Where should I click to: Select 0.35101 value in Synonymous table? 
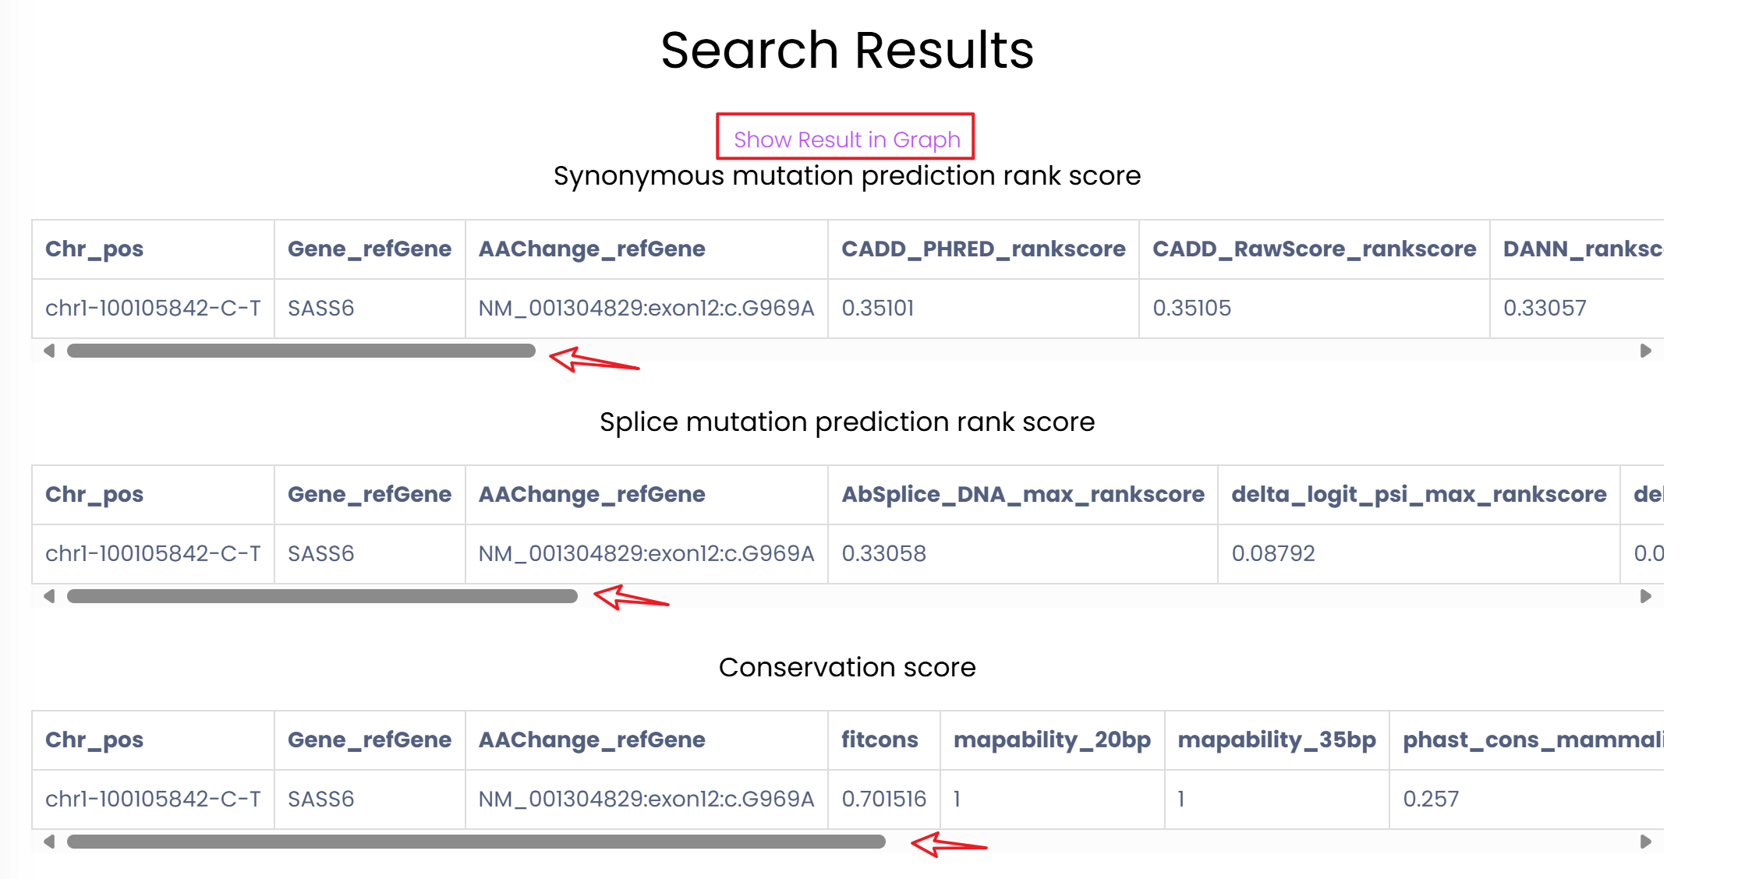point(877,308)
